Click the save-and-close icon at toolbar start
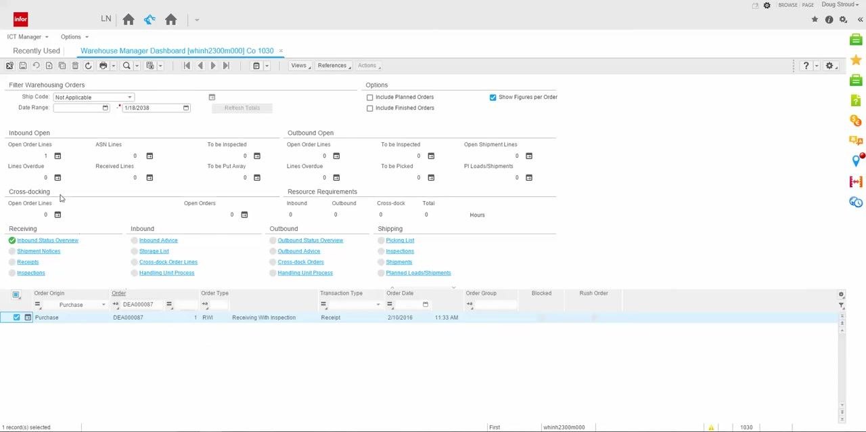This screenshot has width=866, height=432. 9,66
